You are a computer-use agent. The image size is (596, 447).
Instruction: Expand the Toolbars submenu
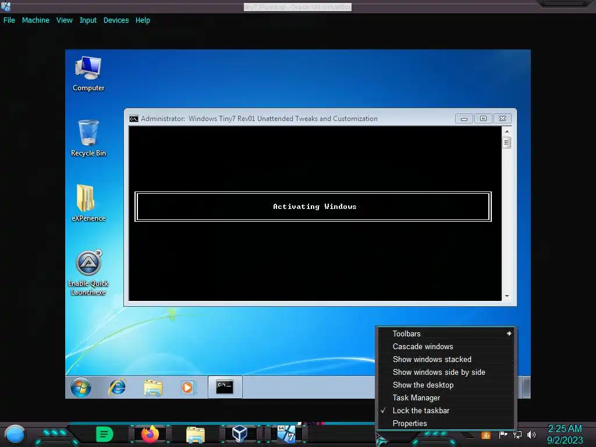pos(446,334)
